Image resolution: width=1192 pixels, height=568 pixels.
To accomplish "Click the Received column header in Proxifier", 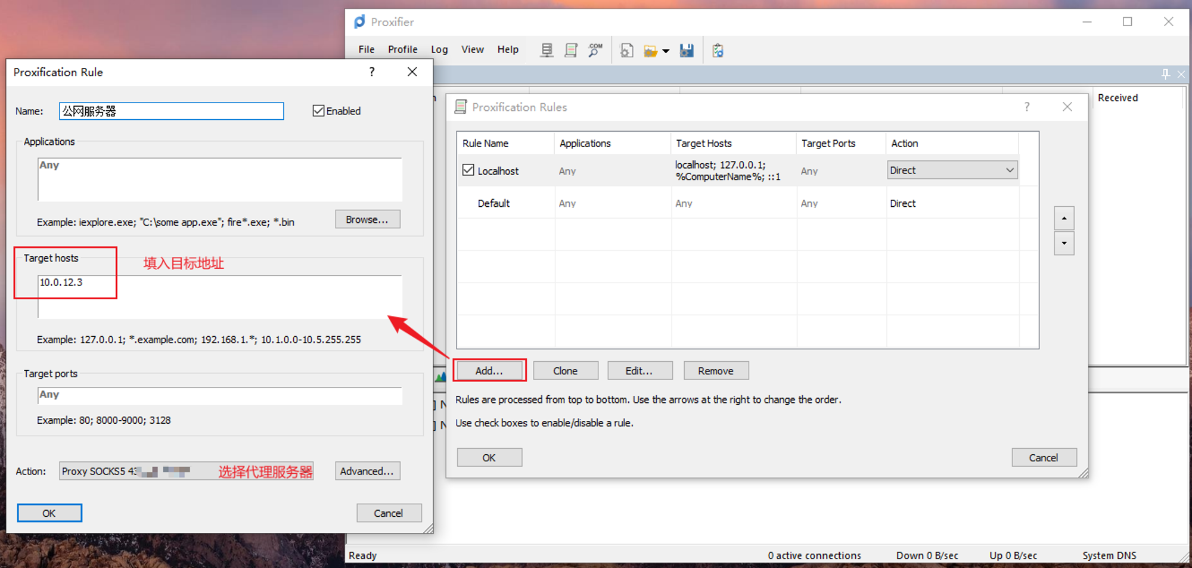I will tap(1117, 98).
